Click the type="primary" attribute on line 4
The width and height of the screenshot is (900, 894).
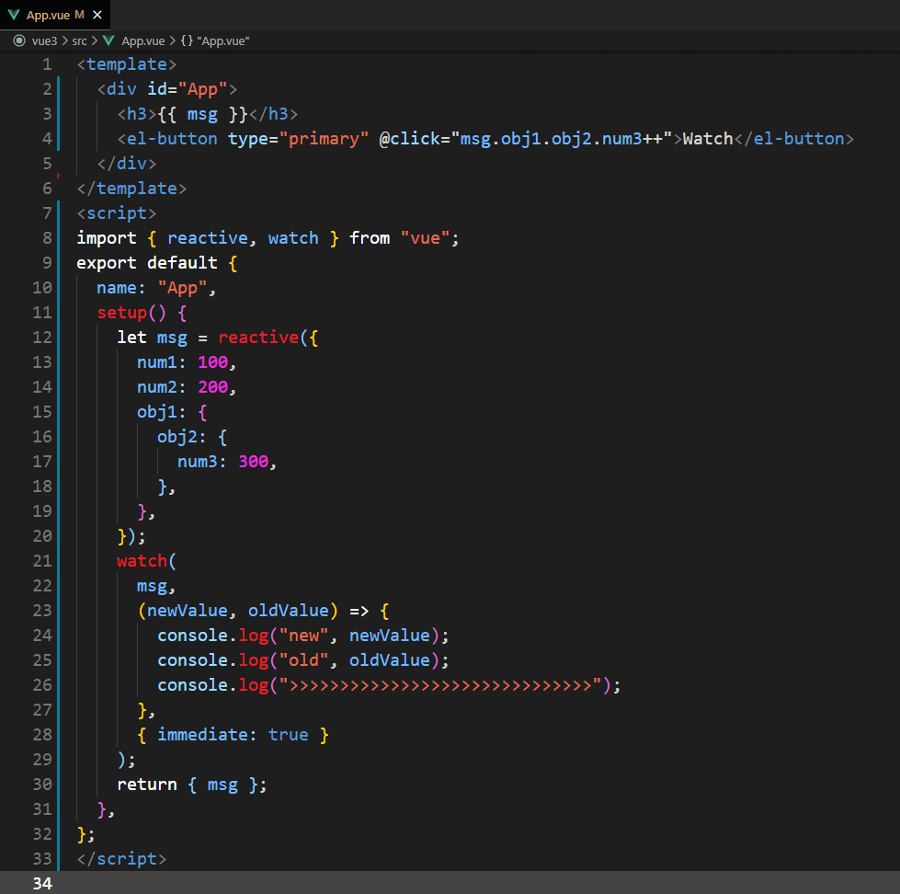click(x=298, y=138)
